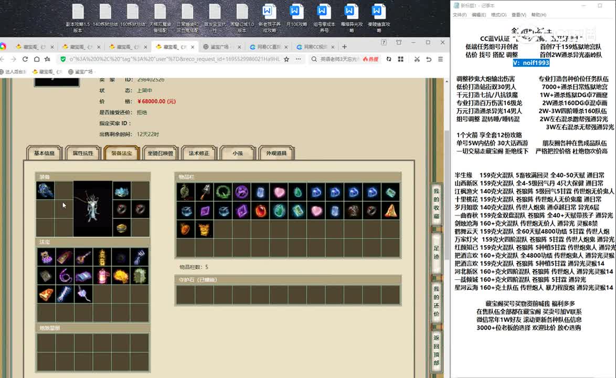Open the 坐骑召唤兽 tab
Screen dimensions: 616x378
click(160, 153)
